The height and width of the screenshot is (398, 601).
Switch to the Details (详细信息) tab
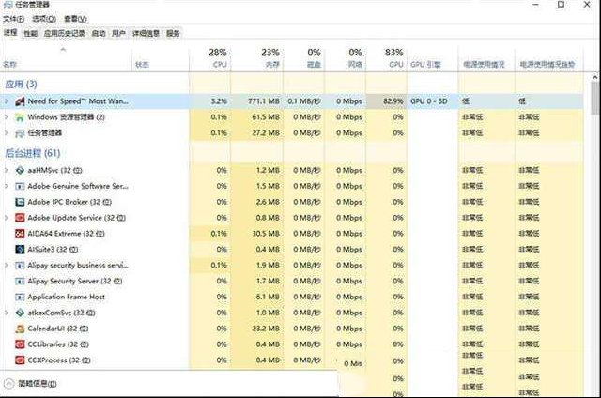tap(146, 34)
